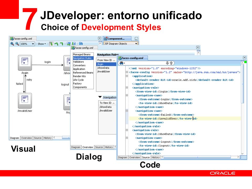Click the distribute pages layout icon
The height and width of the screenshot is (189, 252).
pos(69,44)
